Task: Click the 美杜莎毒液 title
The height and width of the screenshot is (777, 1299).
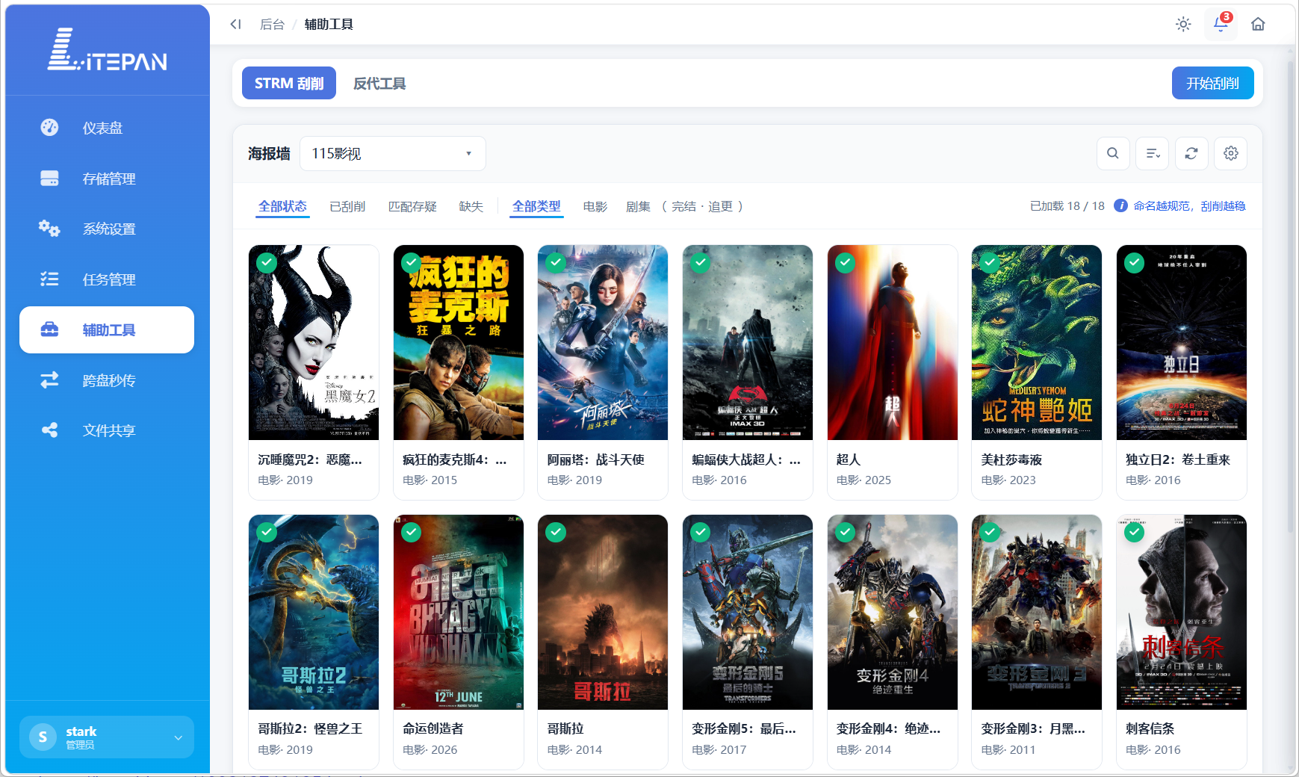Action: (1011, 459)
